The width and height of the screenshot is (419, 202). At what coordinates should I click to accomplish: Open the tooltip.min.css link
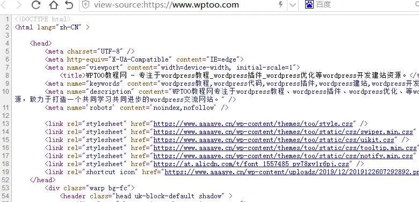pos(285,148)
